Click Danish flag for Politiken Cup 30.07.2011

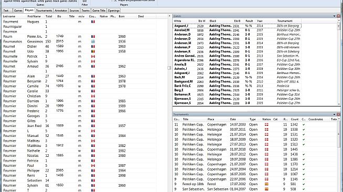pyautogui.click(x=266, y=130)
